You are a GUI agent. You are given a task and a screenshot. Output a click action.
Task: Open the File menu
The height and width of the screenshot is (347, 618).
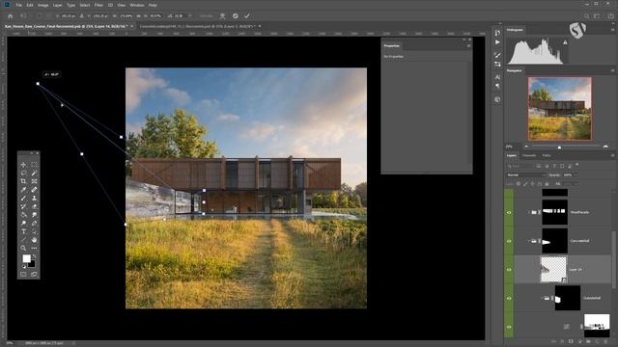pyautogui.click(x=19, y=5)
